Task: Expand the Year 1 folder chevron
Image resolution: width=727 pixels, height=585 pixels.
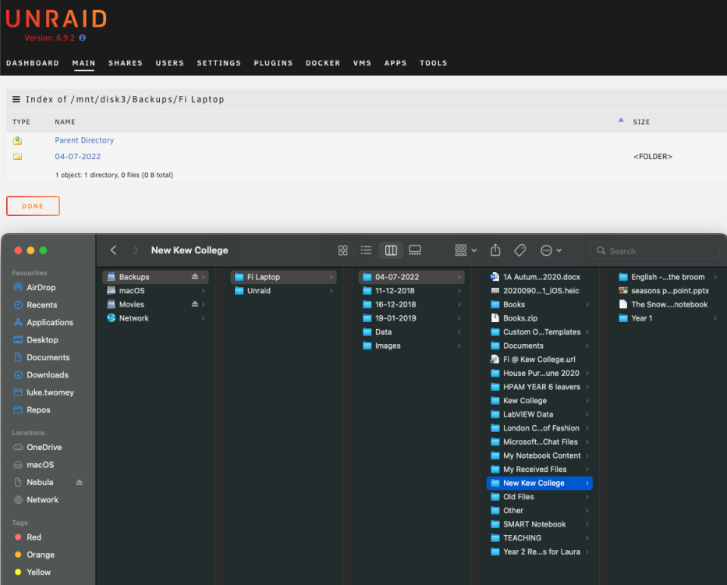Action: click(715, 318)
